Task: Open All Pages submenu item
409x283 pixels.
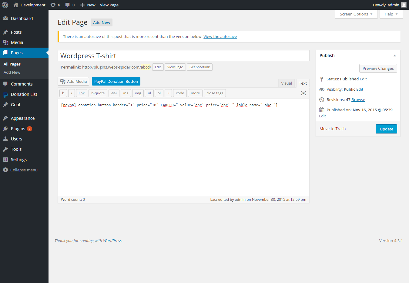Action: [12, 64]
